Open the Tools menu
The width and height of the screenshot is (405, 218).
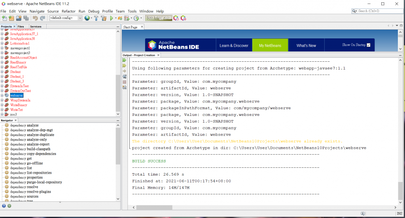pos(132,11)
